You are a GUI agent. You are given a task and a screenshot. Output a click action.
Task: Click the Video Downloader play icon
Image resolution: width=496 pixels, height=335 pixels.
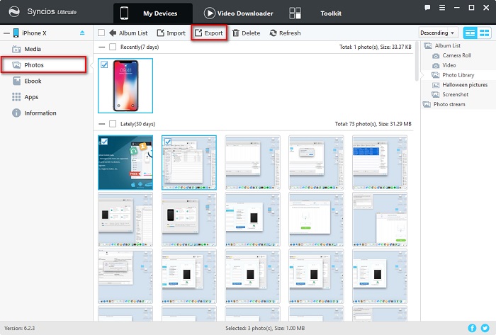coord(209,13)
